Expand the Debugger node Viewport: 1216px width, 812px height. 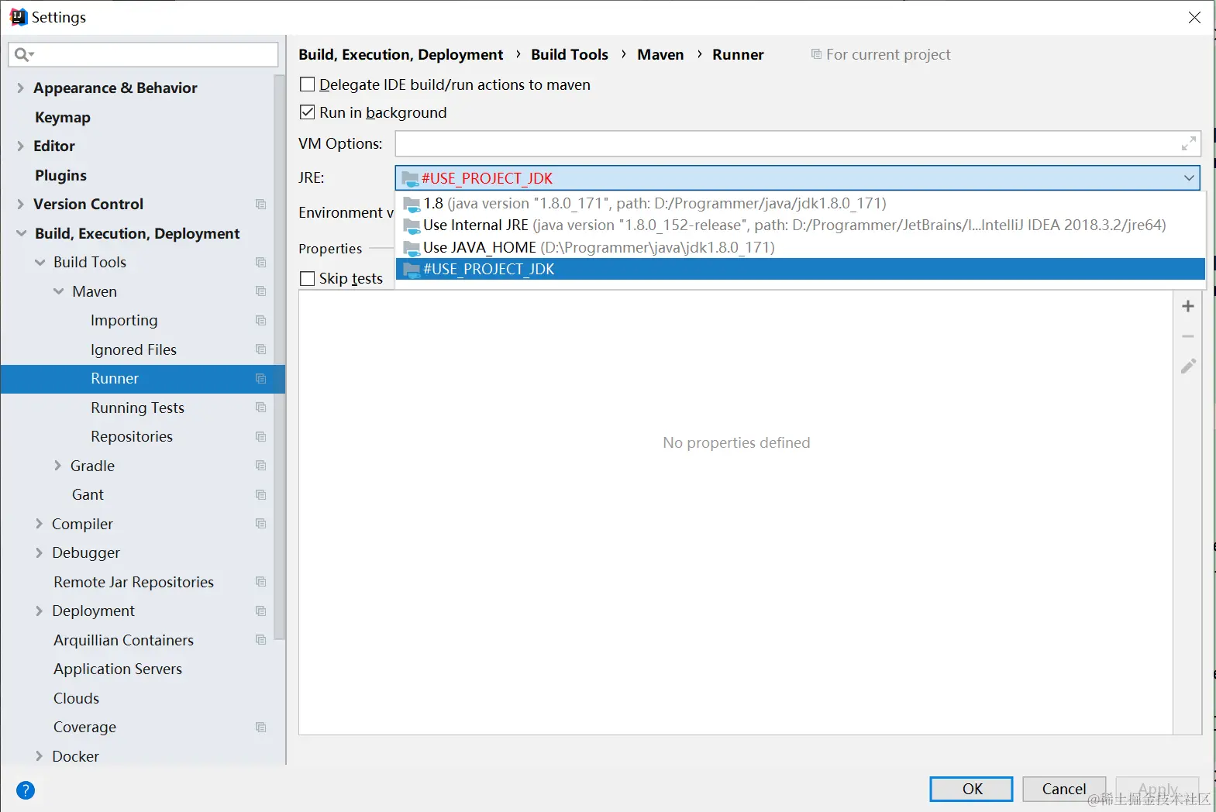(x=39, y=553)
